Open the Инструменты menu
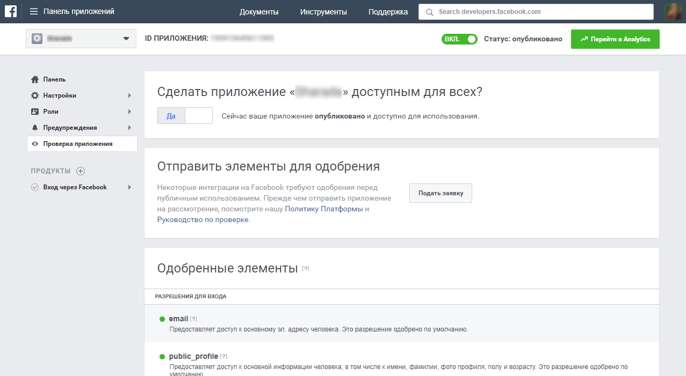 [323, 12]
